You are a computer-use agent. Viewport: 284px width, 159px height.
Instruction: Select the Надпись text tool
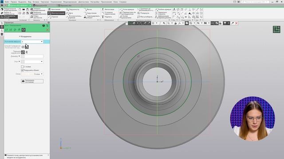(106, 17)
